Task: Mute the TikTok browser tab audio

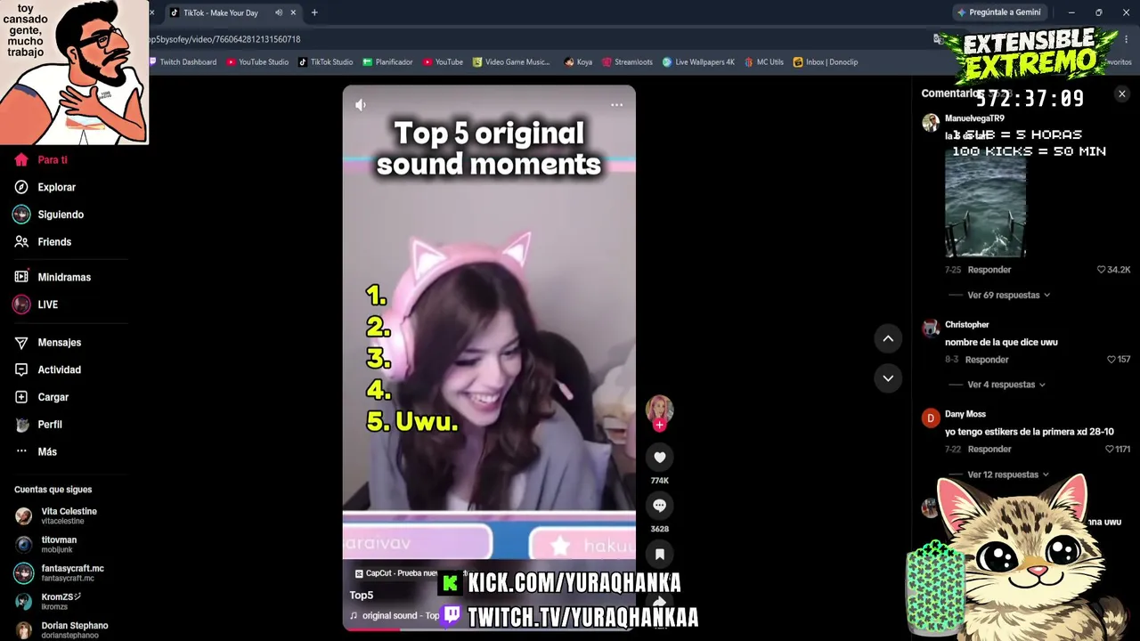Action: [279, 12]
